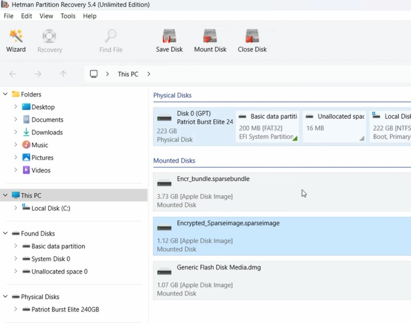Open the View menu
The width and height of the screenshot is (411, 323).
(x=46, y=16)
